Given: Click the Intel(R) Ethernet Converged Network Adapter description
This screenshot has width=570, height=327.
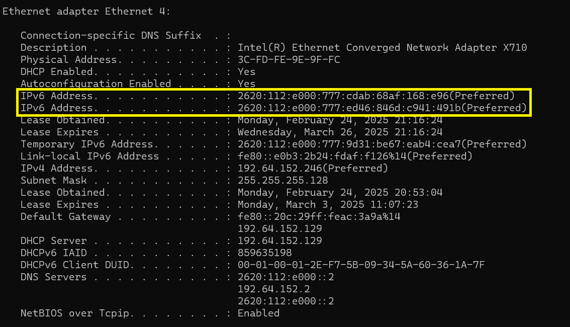Looking at the screenshot, I should tap(382, 48).
